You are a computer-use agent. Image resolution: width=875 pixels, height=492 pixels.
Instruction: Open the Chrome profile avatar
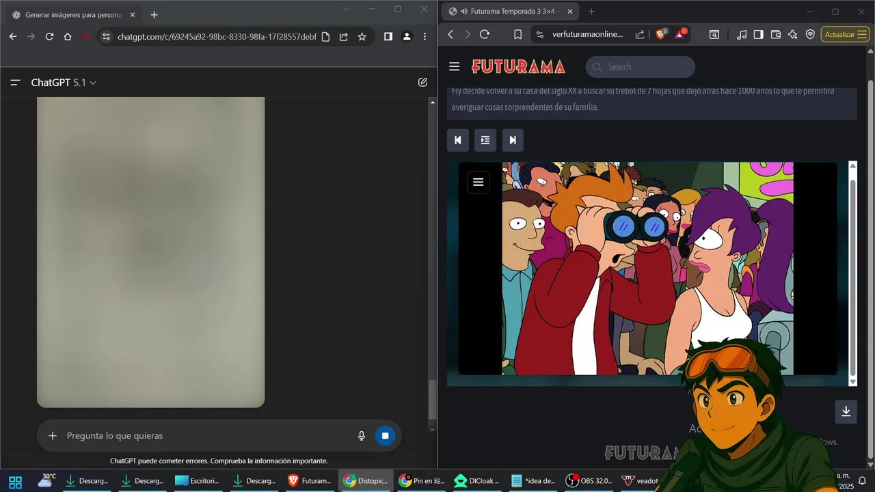tap(407, 37)
